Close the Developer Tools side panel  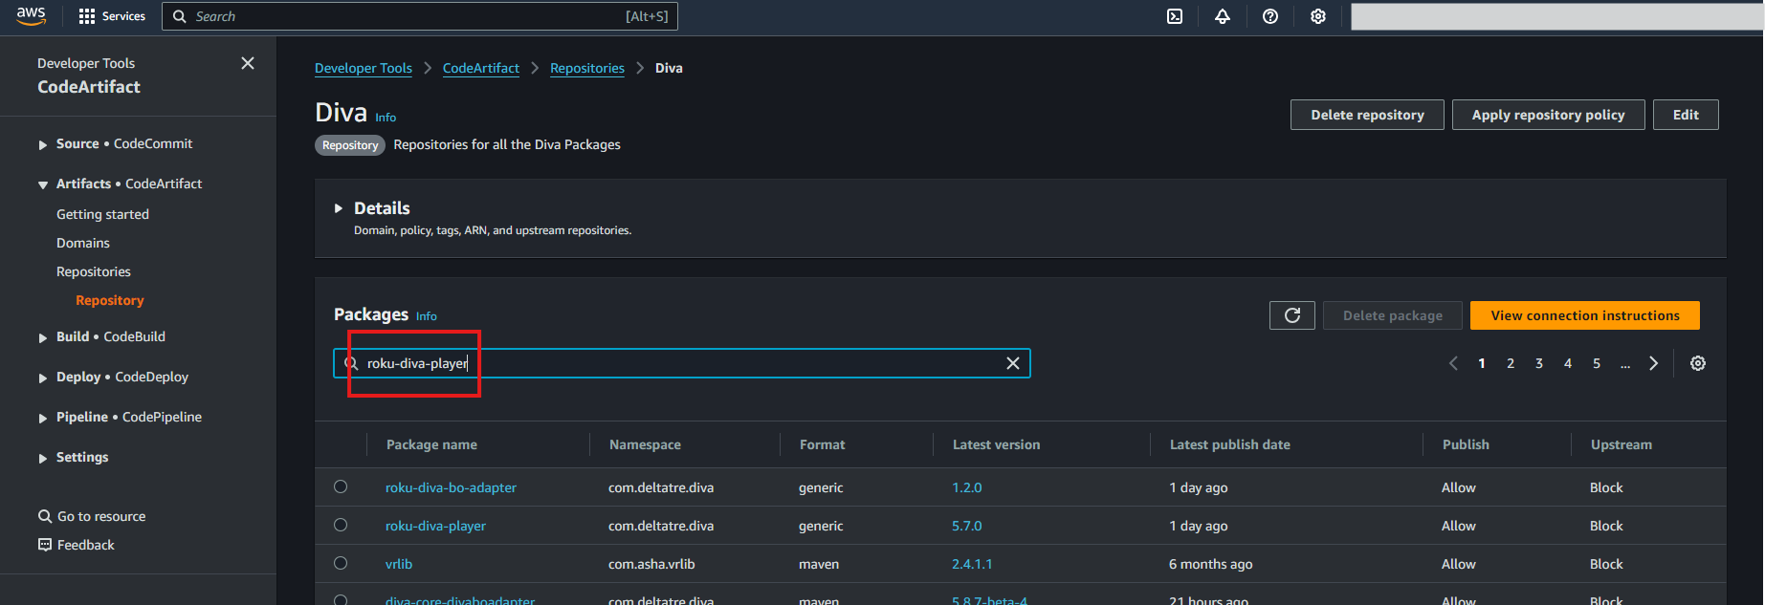(x=248, y=63)
